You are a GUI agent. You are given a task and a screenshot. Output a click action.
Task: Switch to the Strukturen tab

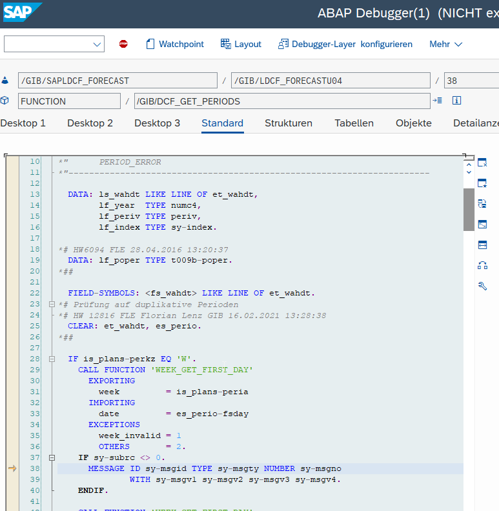click(288, 123)
